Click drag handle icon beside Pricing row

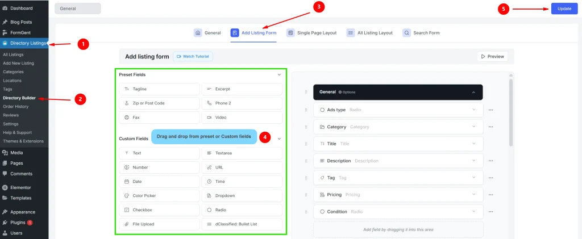[306, 195]
